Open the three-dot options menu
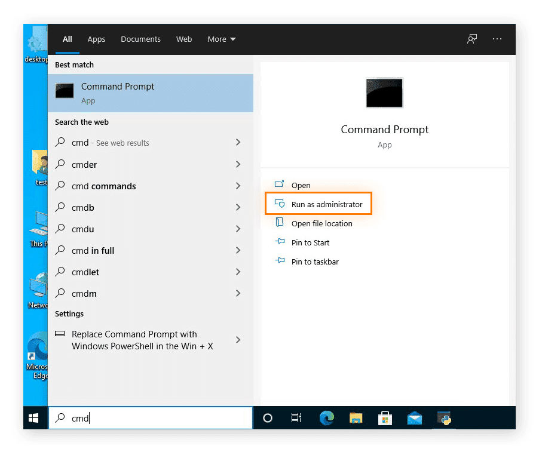Image resolution: width=539 pixels, height=452 pixels. 497,39
